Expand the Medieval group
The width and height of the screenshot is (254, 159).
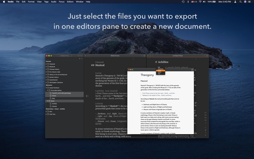(46, 66)
